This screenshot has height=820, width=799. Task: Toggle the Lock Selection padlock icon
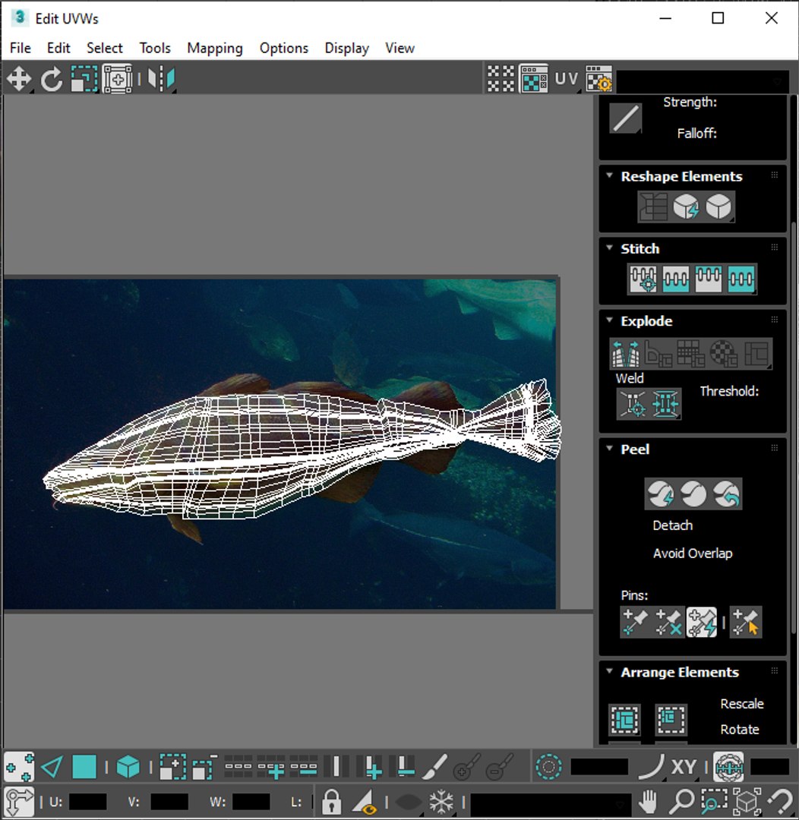point(331,801)
